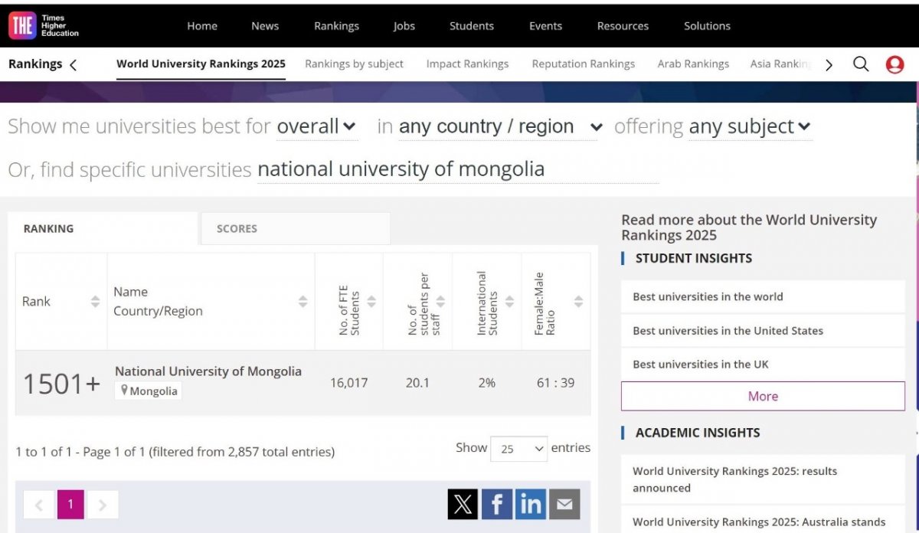This screenshot has width=919, height=533.
Task: Click the Times Higher Education logo
Action: [x=44, y=26]
